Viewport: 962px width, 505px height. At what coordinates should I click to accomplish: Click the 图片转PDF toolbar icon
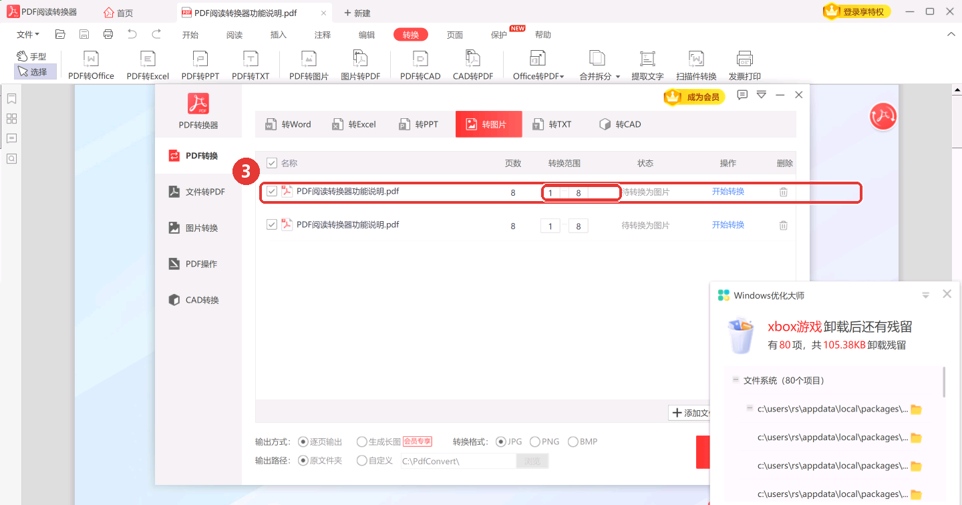pos(360,65)
